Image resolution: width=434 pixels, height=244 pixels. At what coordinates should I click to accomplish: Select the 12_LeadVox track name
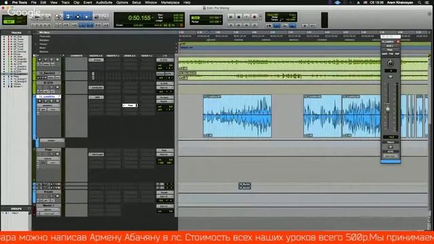47,96
